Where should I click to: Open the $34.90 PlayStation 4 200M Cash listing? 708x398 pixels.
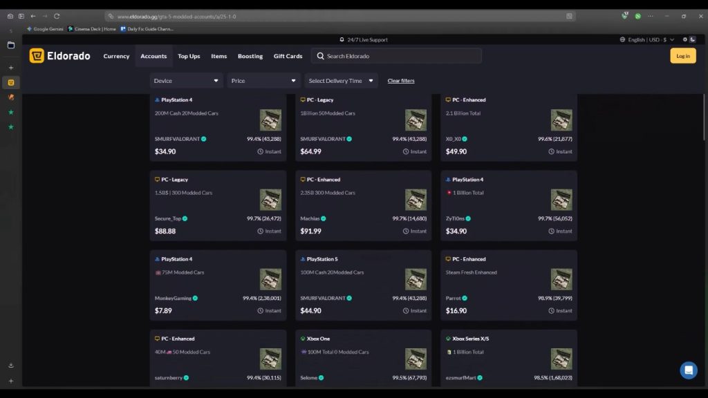click(218, 127)
